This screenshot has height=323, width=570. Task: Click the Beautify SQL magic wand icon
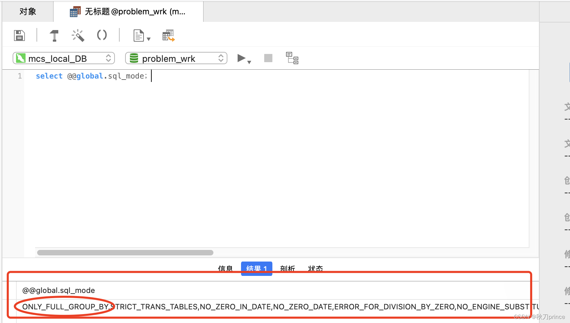pyautogui.click(x=78, y=36)
